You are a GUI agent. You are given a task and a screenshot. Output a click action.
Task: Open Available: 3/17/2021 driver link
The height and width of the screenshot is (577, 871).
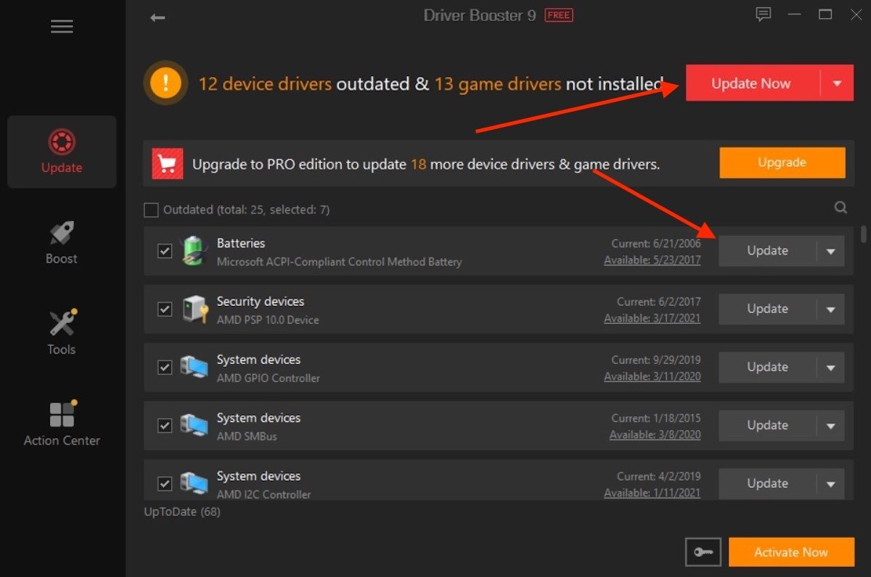click(x=653, y=318)
